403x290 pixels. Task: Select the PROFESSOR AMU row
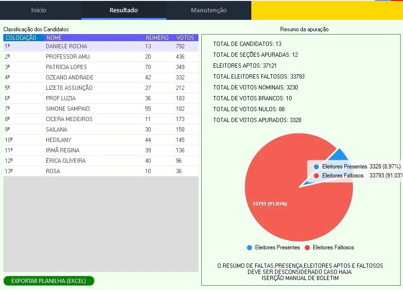coord(68,57)
